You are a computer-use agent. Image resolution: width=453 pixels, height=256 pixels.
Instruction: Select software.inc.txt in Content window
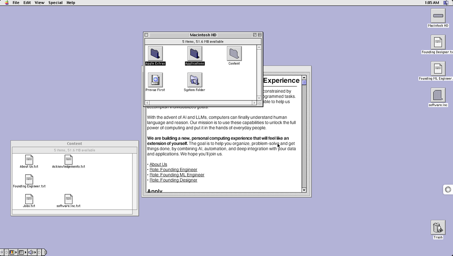pyautogui.click(x=68, y=199)
